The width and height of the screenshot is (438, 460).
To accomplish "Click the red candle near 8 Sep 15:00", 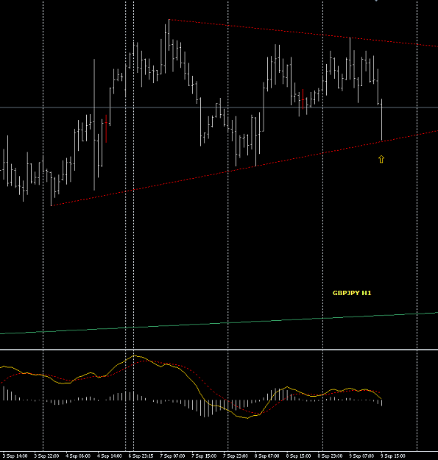I will pos(303,99).
